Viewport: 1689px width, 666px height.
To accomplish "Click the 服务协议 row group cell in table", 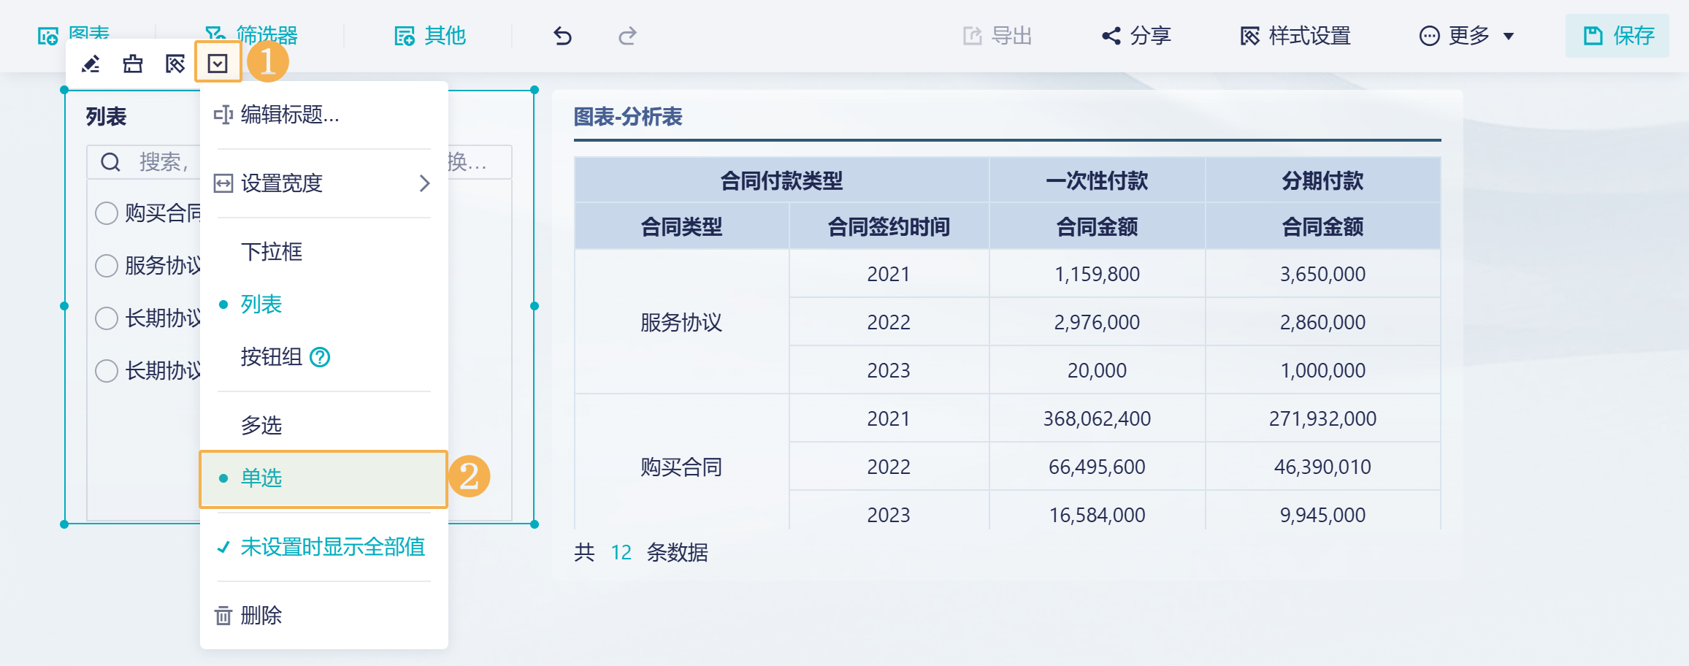I will point(682,322).
